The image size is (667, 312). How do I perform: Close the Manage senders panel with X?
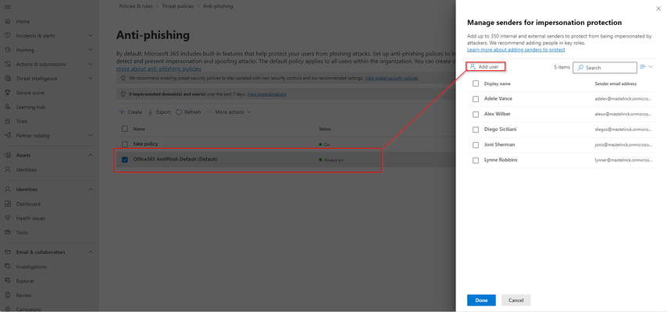pos(658,9)
